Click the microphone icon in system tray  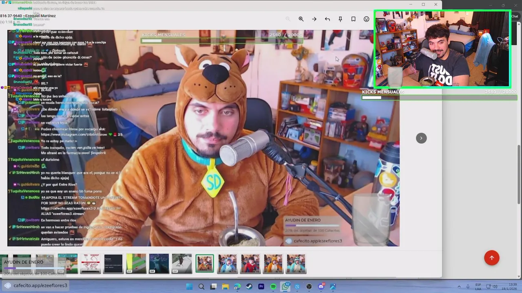(468, 286)
